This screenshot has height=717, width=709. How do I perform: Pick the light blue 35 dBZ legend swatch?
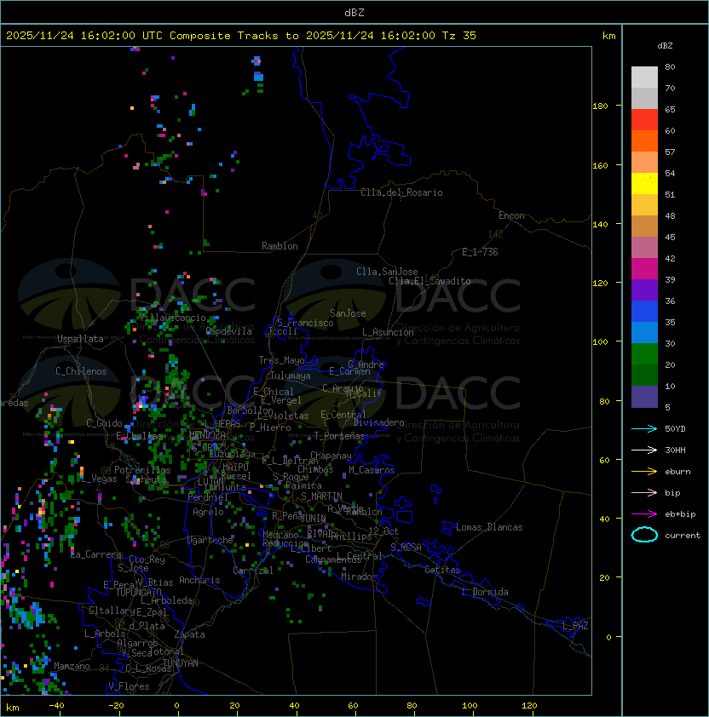pos(644,333)
